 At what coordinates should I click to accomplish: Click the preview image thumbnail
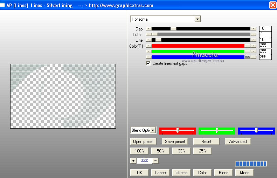[x=63, y=96]
